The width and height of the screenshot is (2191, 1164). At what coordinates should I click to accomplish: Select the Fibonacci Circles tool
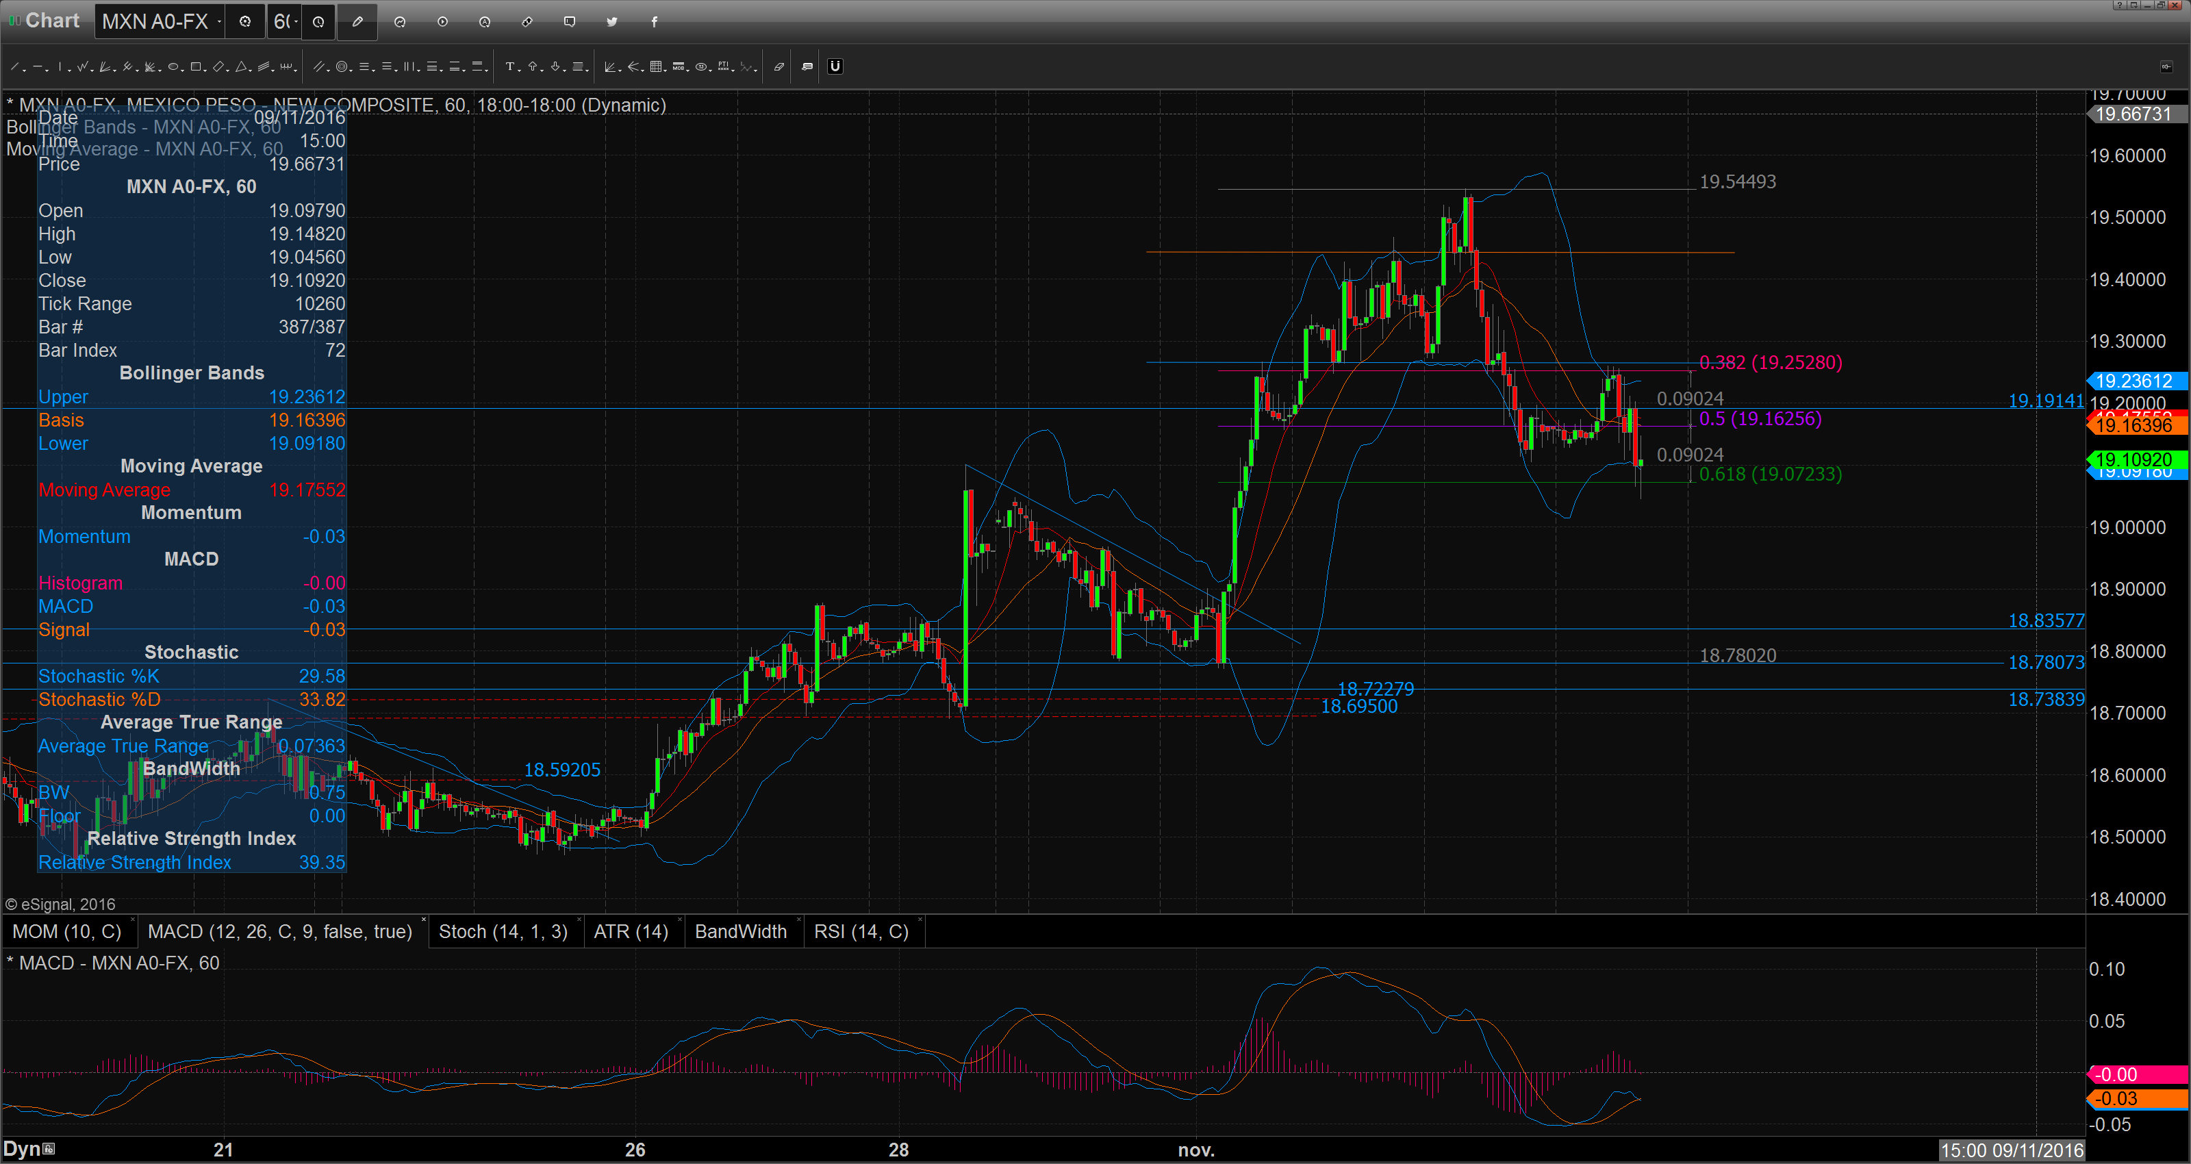point(342,66)
